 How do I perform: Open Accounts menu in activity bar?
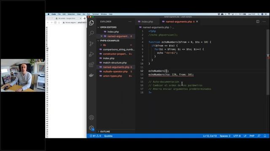click(x=92, y=117)
